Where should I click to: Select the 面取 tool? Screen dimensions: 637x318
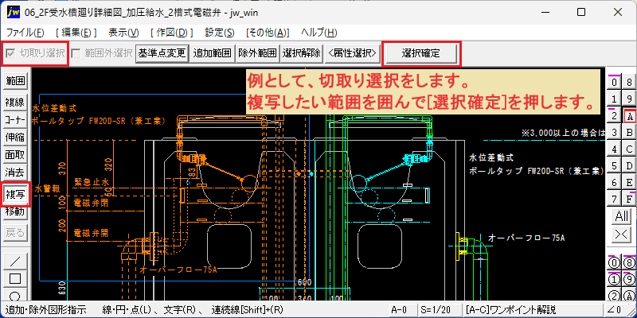(15, 155)
